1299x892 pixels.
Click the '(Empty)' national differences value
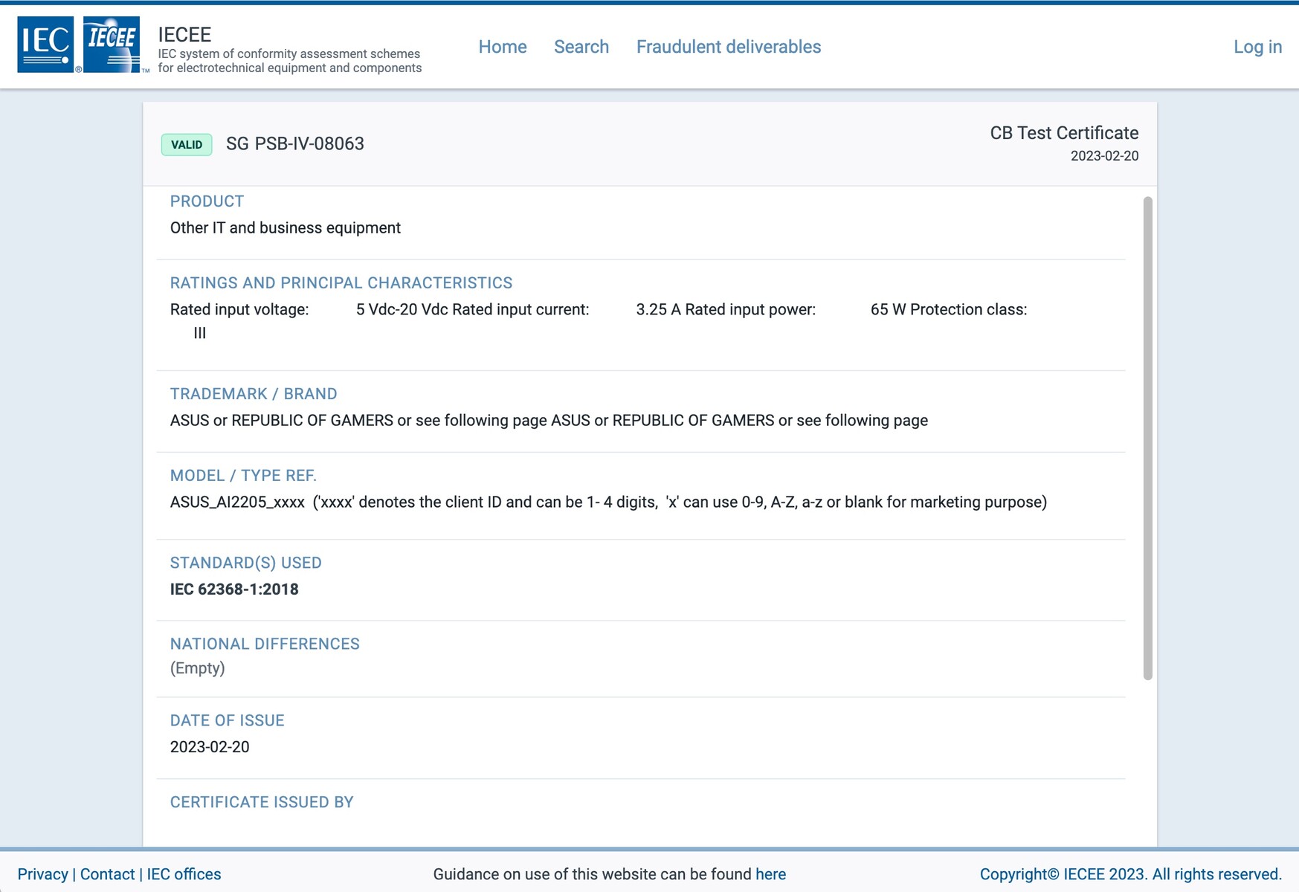click(x=198, y=668)
